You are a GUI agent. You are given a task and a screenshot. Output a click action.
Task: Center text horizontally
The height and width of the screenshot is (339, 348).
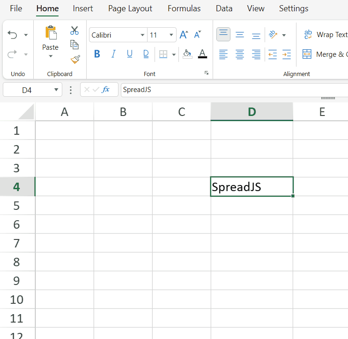pyautogui.click(x=240, y=54)
